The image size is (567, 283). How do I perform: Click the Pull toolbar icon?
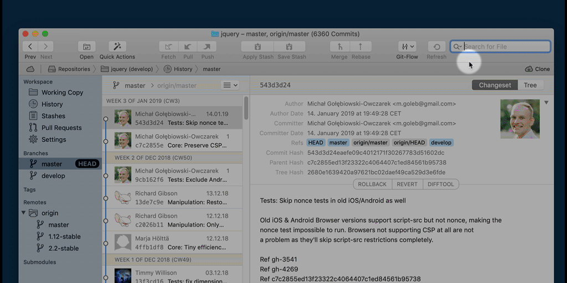[x=188, y=47]
